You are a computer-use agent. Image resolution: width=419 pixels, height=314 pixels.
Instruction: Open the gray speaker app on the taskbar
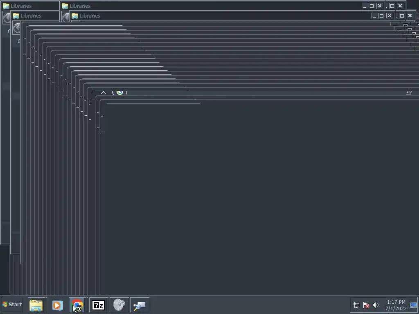click(x=119, y=305)
